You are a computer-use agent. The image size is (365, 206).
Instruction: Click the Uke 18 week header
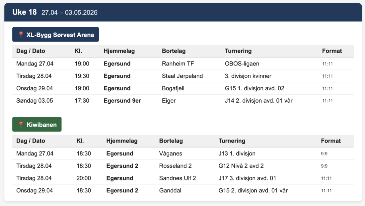[x=24, y=12]
